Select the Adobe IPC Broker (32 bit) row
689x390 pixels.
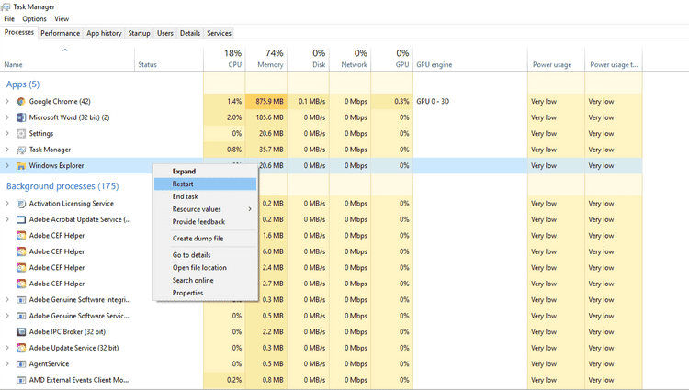[x=321, y=331]
